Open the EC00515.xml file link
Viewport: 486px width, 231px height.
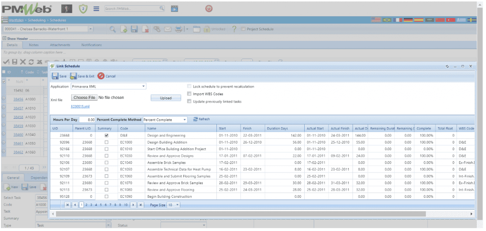point(80,106)
